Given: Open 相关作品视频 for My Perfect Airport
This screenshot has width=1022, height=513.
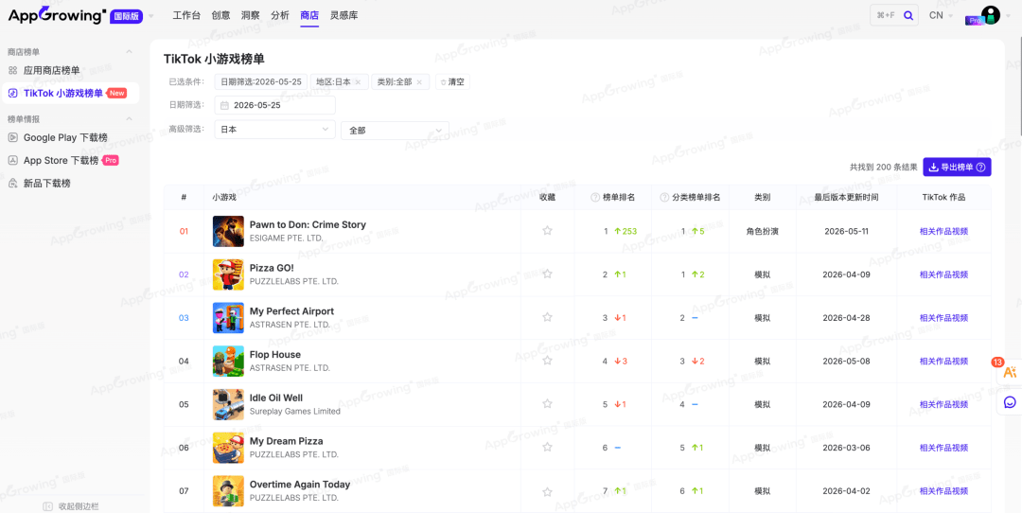Looking at the screenshot, I should pyautogui.click(x=943, y=318).
